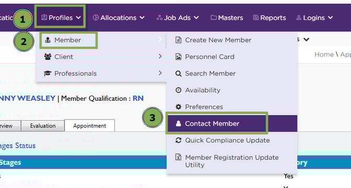Click the Quick Compliance Update refresh icon

179,140
